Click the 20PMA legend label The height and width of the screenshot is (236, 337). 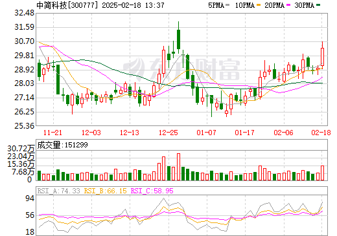pyautogui.click(x=274, y=5)
